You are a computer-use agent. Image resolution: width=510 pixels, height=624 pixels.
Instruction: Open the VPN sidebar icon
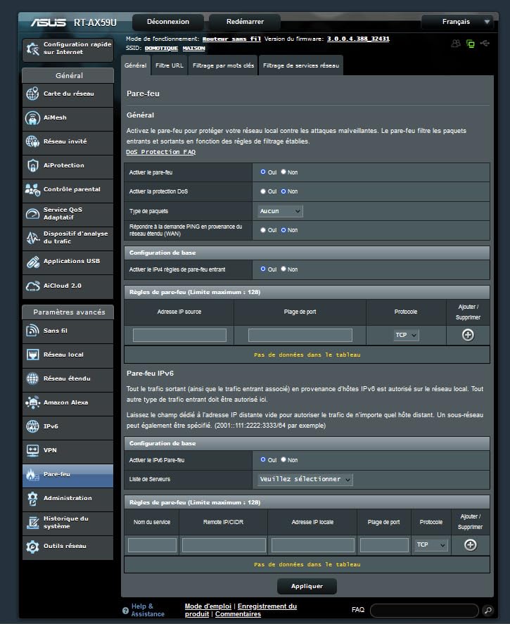click(x=32, y=450)
